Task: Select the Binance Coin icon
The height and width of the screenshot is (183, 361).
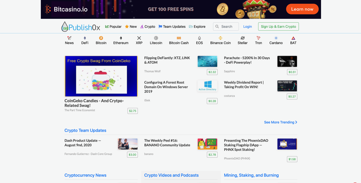Action: click(221, 38)
